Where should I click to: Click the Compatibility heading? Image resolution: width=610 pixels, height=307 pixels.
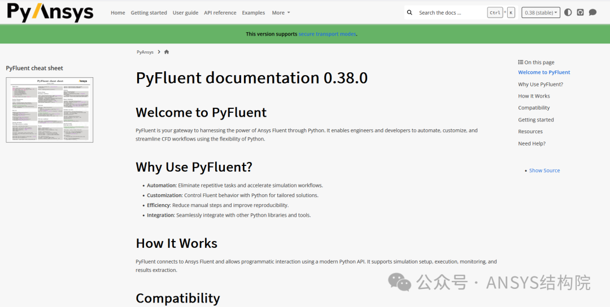point(178,298)
